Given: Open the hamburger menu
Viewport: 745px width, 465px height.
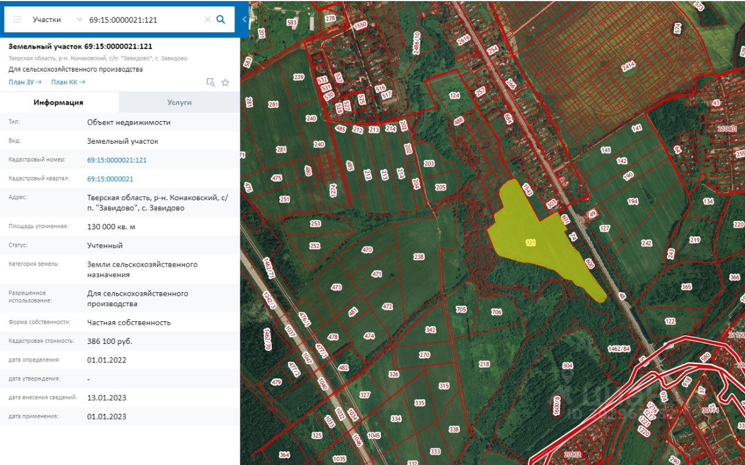Looking at the screenshot, I should tap(17, 19).
